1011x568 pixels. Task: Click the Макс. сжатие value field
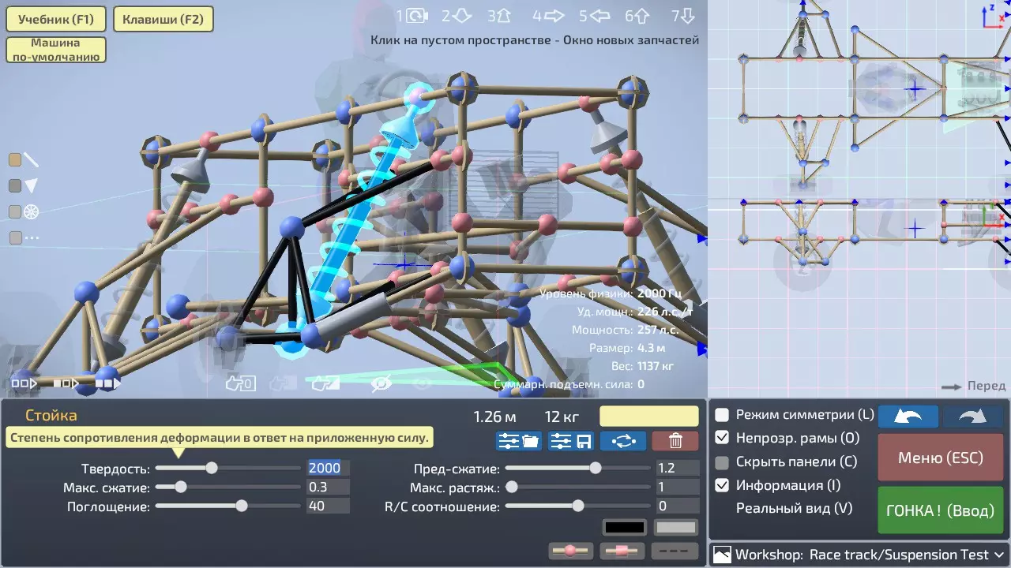328,487
